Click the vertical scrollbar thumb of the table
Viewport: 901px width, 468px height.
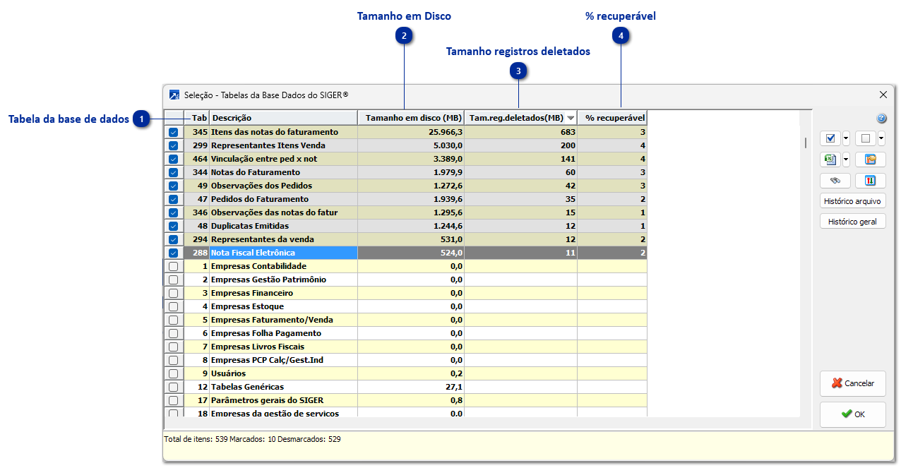point(805,143)
